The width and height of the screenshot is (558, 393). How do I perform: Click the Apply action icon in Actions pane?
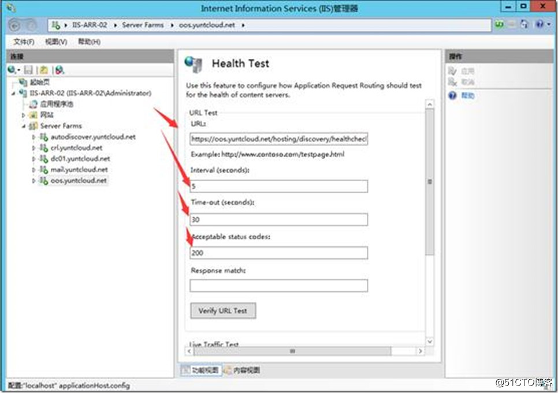pos(453,71)
